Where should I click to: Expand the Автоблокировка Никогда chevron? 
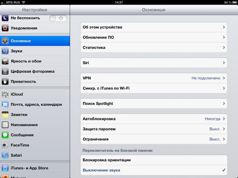click(224, 119)
